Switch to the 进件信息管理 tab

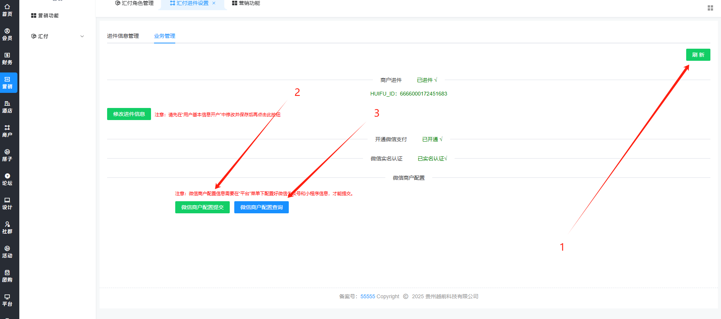123,36
